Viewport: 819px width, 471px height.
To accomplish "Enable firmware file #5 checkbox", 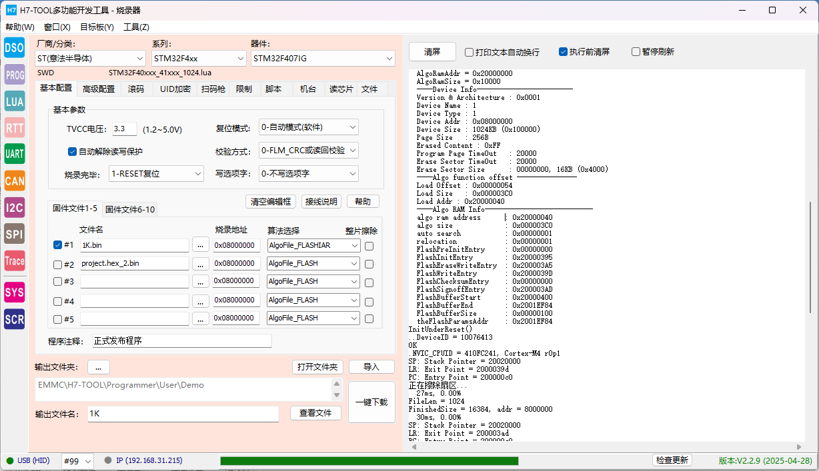I will coord(57,318).
